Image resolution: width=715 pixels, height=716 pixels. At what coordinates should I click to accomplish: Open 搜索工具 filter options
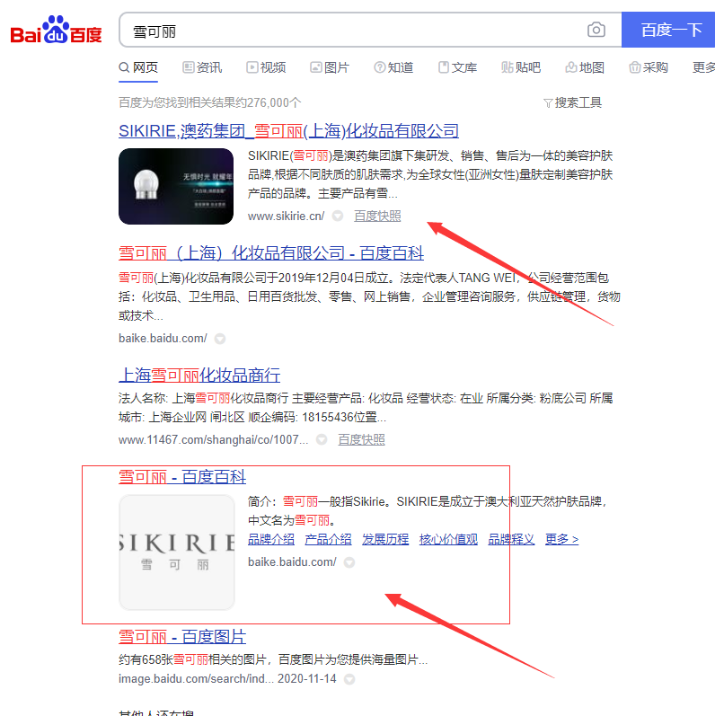pos(572,102)
